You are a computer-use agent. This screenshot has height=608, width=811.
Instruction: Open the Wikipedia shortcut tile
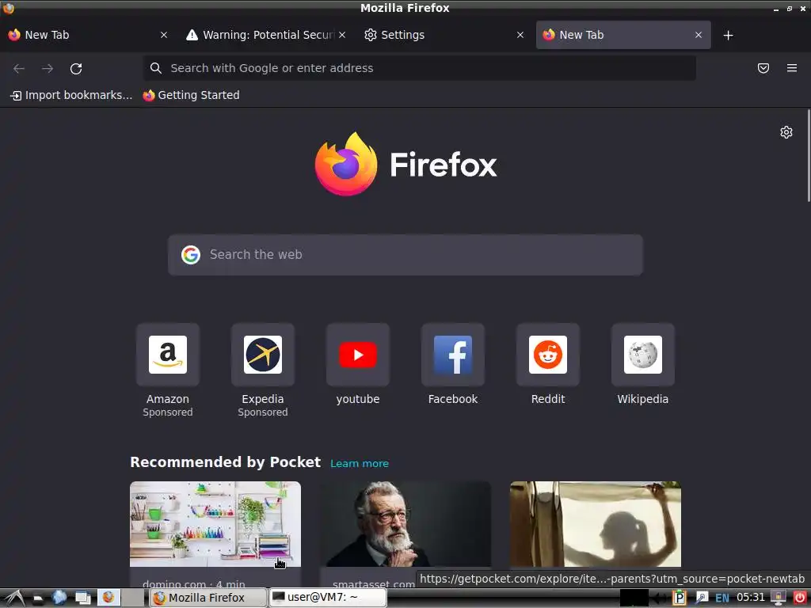(x=643, y=355)
